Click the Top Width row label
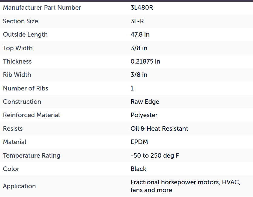Viewport: 253px width, 197px height. point(18,48)
